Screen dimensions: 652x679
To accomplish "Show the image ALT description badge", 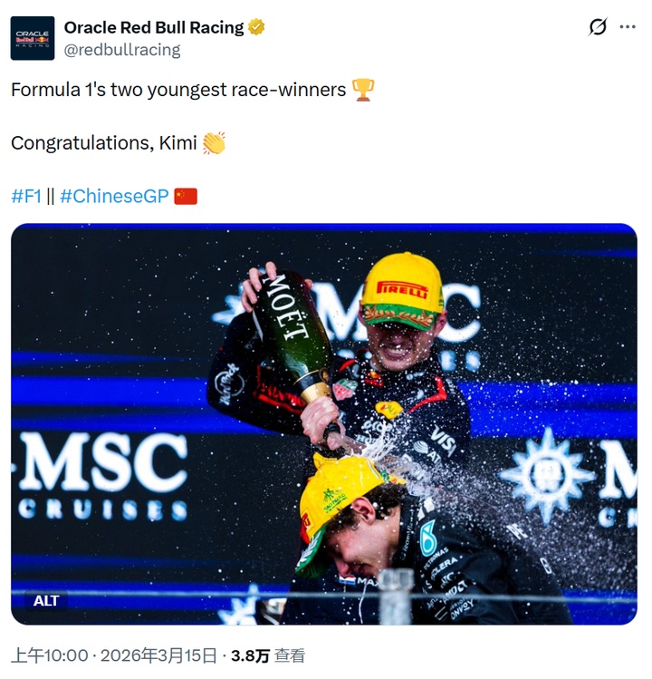I will (x=46, y=601).
